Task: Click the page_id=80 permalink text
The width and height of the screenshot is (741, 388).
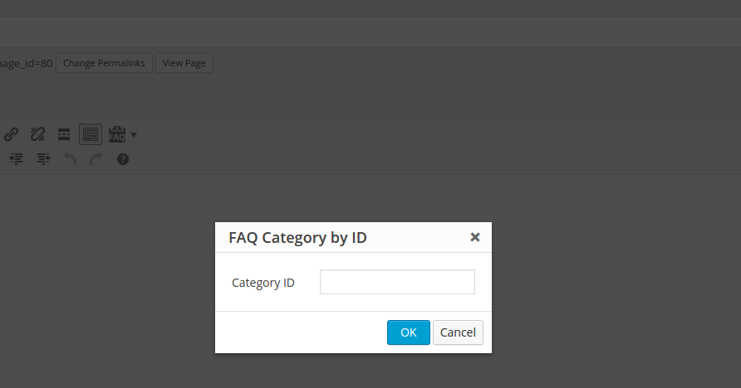Action: click(27, 63)
